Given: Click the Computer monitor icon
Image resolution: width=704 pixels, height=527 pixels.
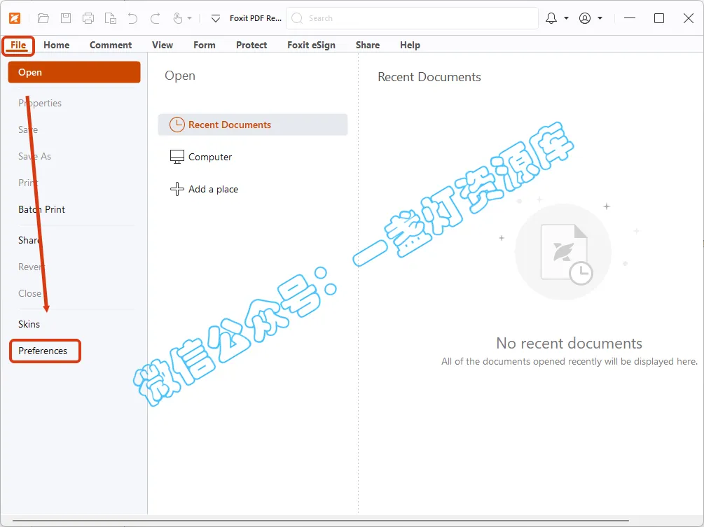Looking at the screenshot, I should click(177, 157).
